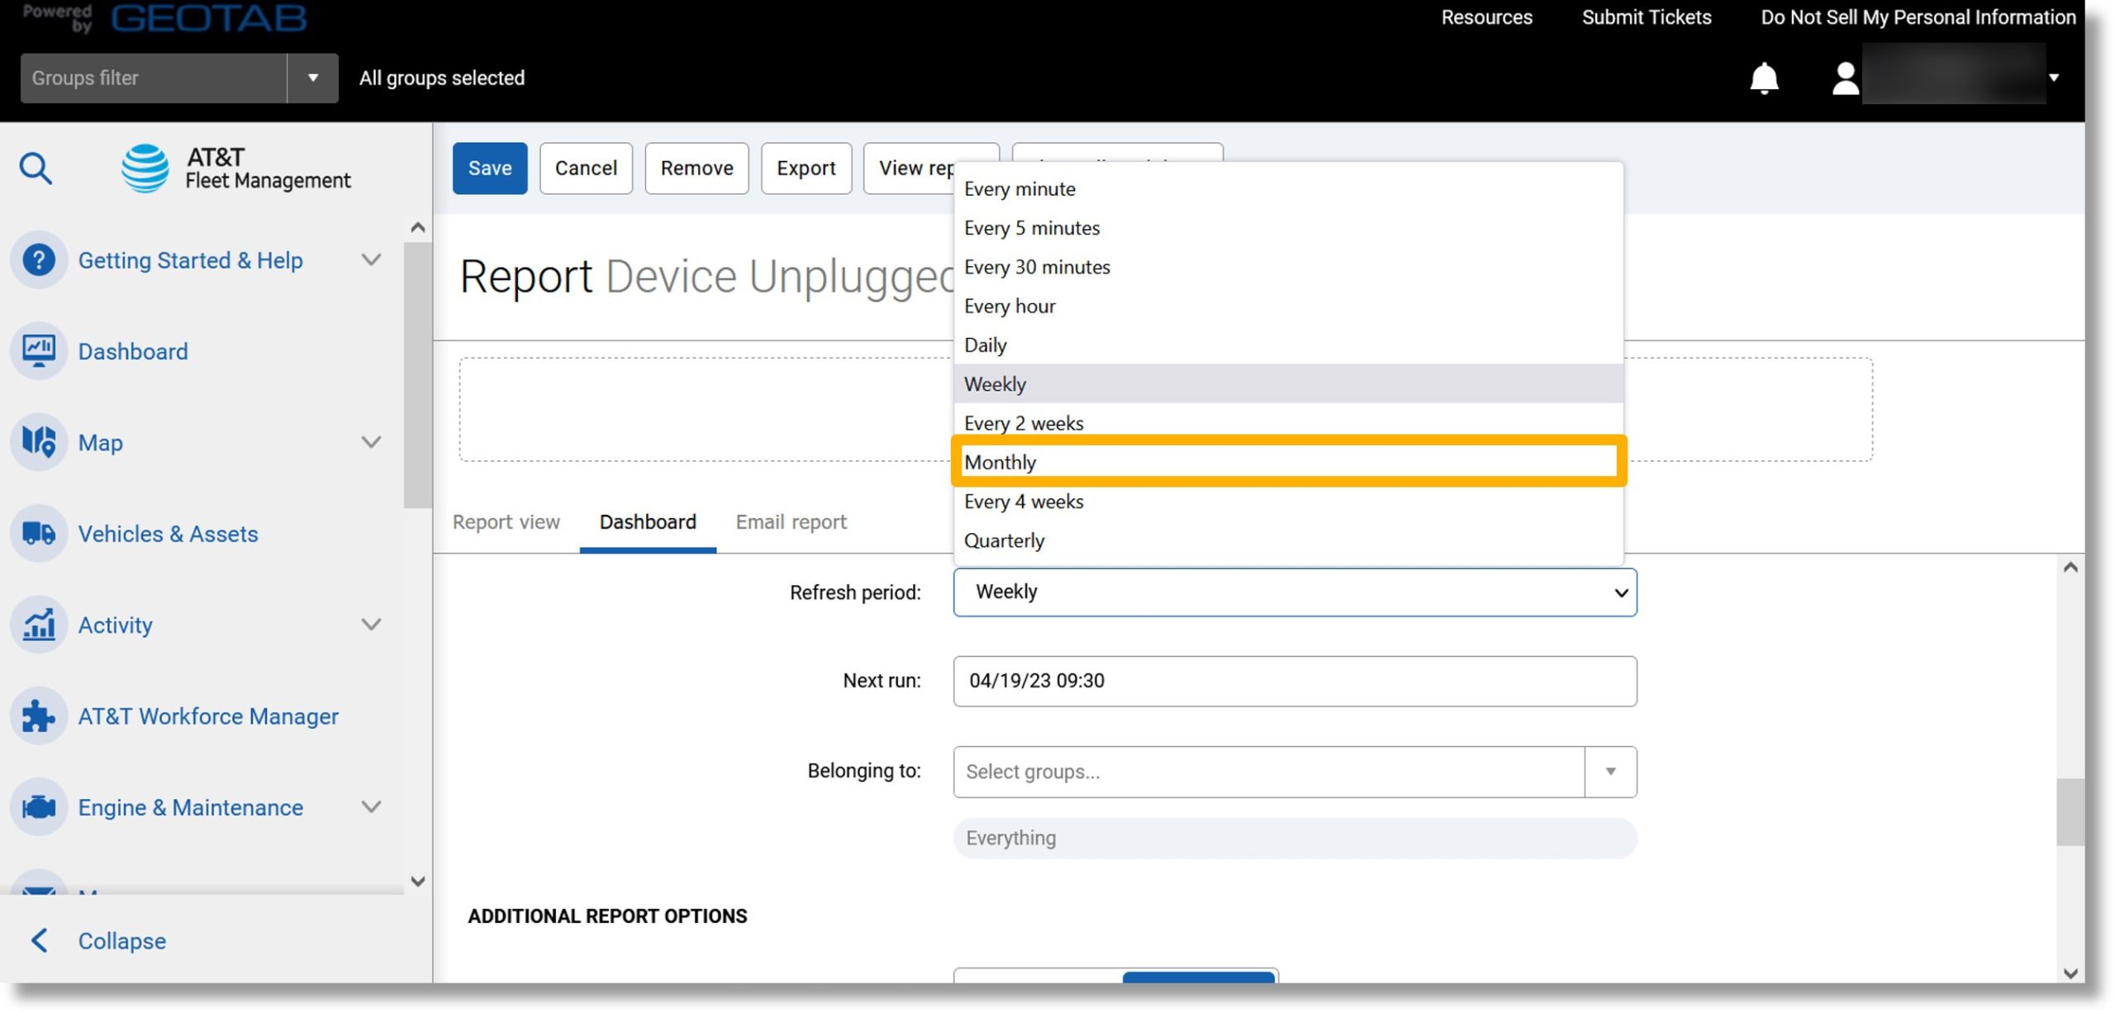Click the Cancel button
Viewport: 2115px width, 1013px height.
(586, 169)
